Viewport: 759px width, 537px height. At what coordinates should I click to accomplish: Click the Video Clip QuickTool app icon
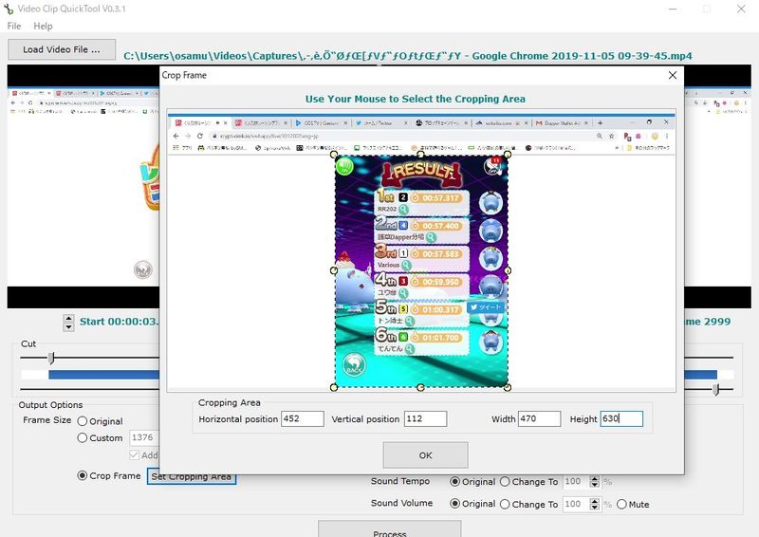[9, 9]
